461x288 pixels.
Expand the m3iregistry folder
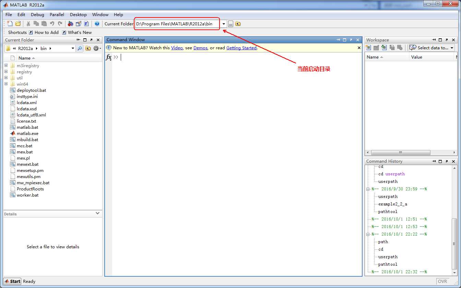pyautogui.click(x=6, y=65)
